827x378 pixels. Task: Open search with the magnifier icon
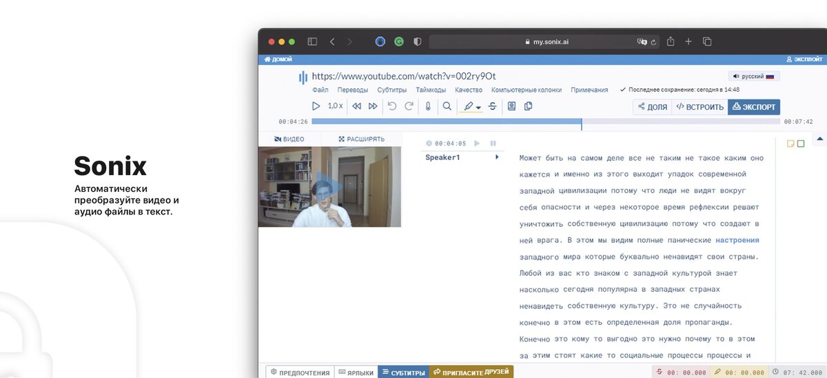click(x=447, y=106)
